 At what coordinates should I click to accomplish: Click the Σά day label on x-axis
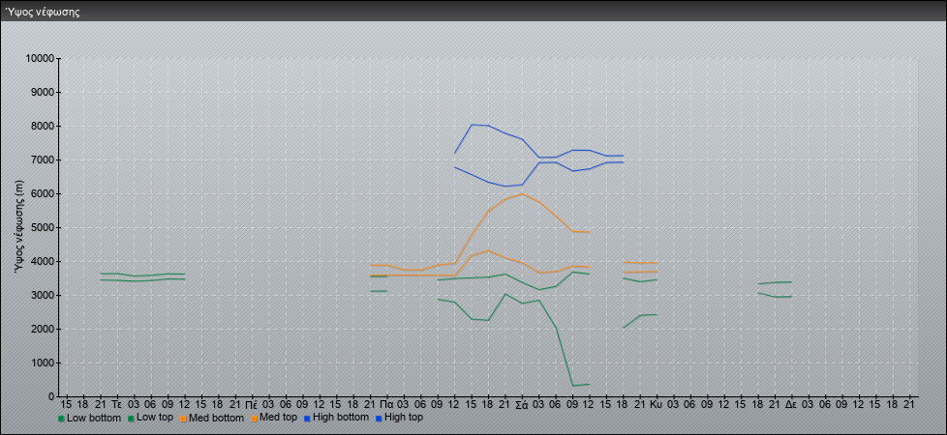(x=522, y=404)
